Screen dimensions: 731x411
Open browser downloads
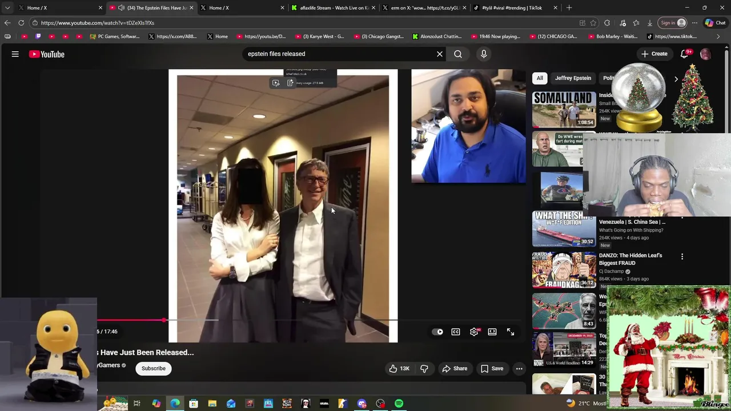tap(649, 23)
